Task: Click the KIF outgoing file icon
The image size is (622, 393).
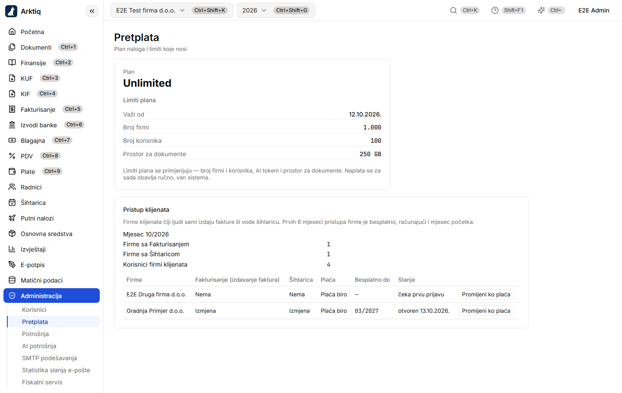Action: pos(12,94)
